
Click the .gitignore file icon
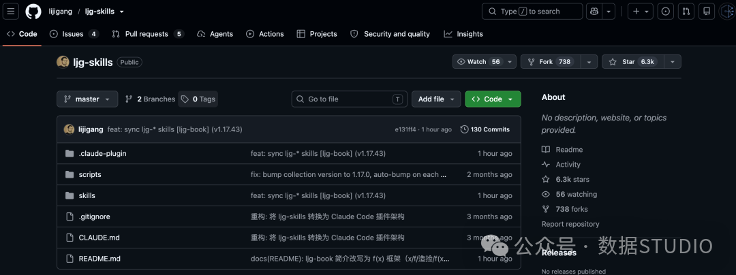tap(70, 216)
